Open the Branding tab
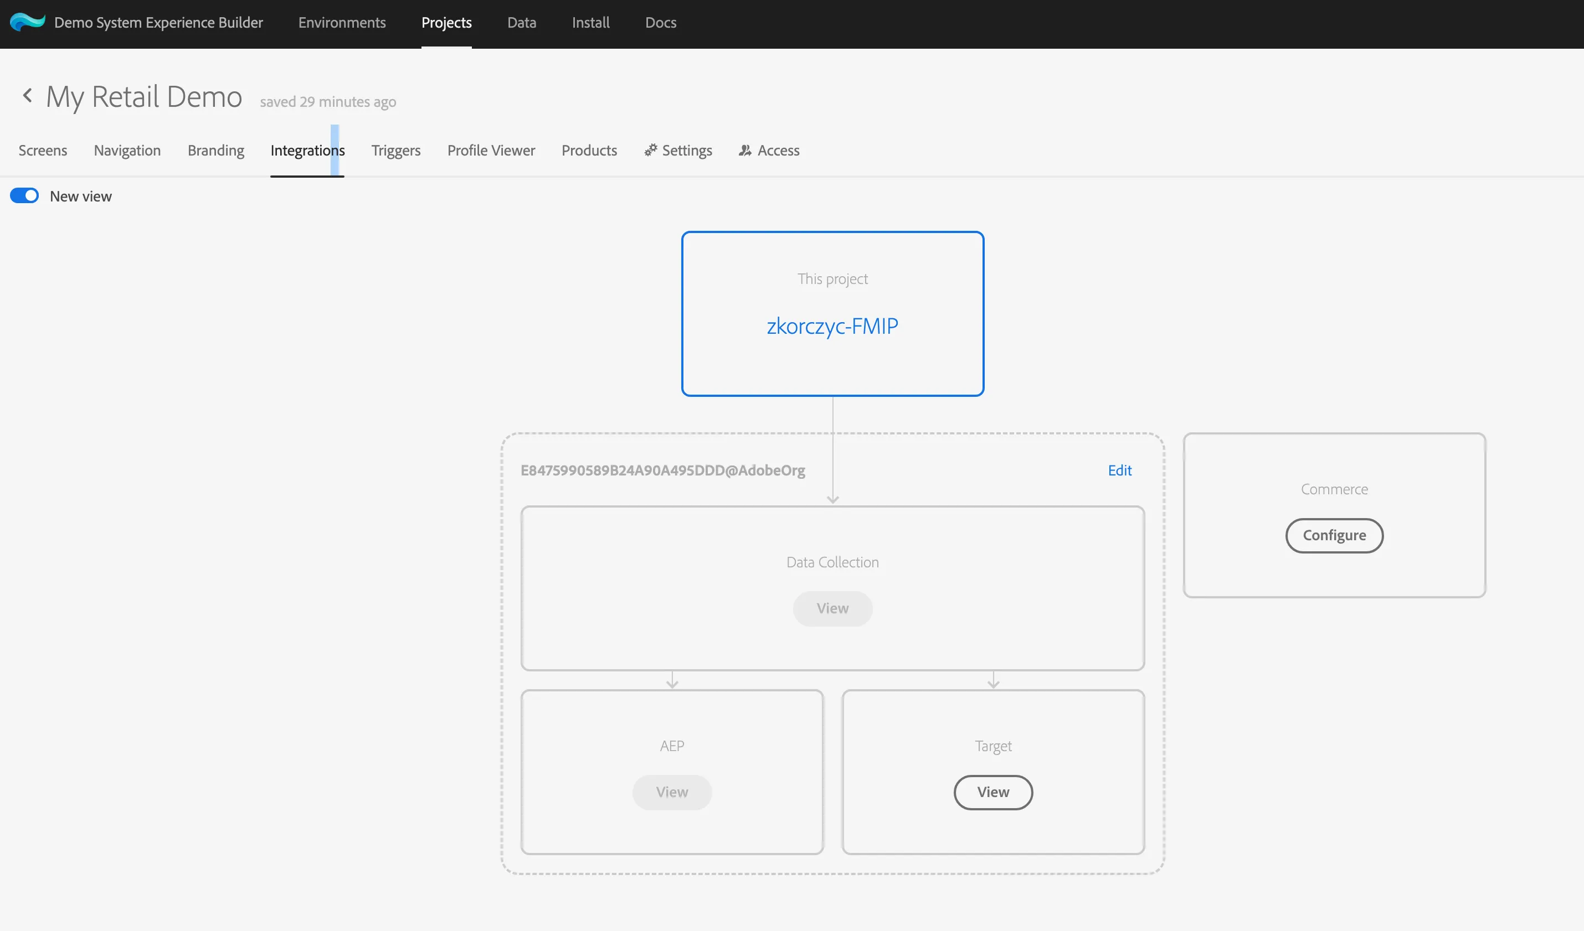The width and height of the screenshot is (1584, 931). tap(215, 150)
